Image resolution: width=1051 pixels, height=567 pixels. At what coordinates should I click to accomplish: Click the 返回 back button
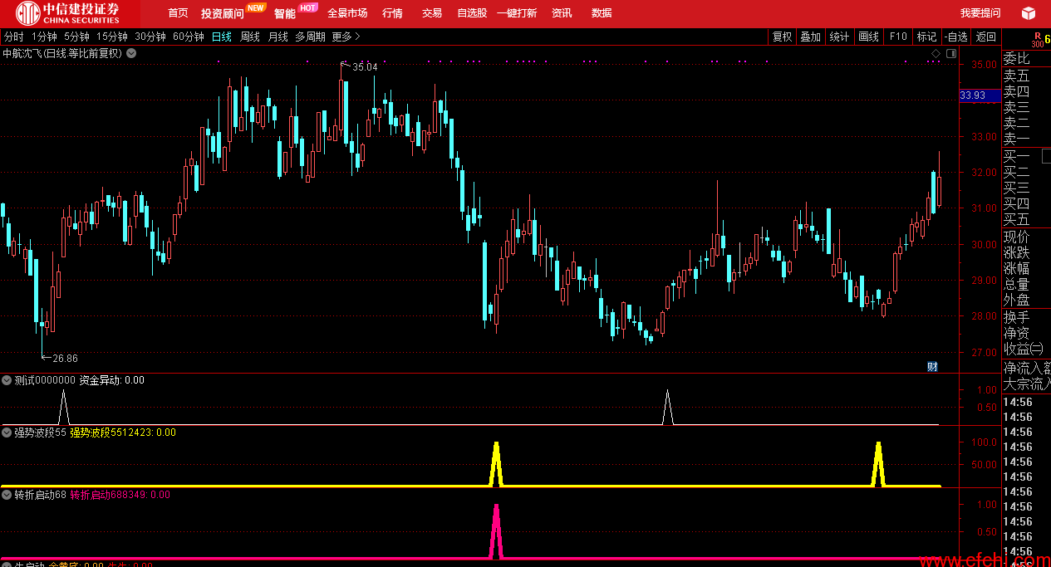click(x=985, y=37)
